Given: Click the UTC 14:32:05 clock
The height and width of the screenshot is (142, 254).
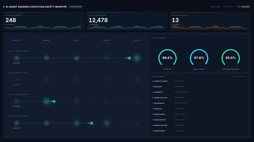Looking at the screenshot, I should point(243,7).
